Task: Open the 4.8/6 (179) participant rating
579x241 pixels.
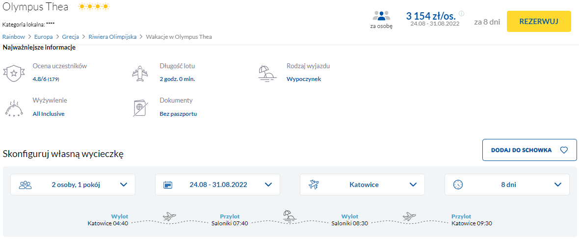Action: point(46,79)
